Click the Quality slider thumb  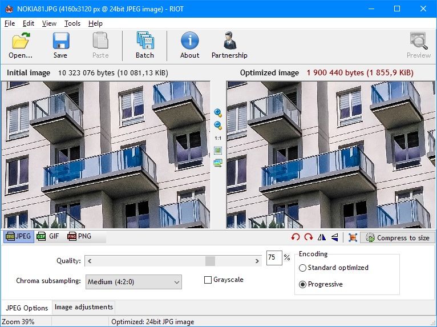(x=210, y=261)
